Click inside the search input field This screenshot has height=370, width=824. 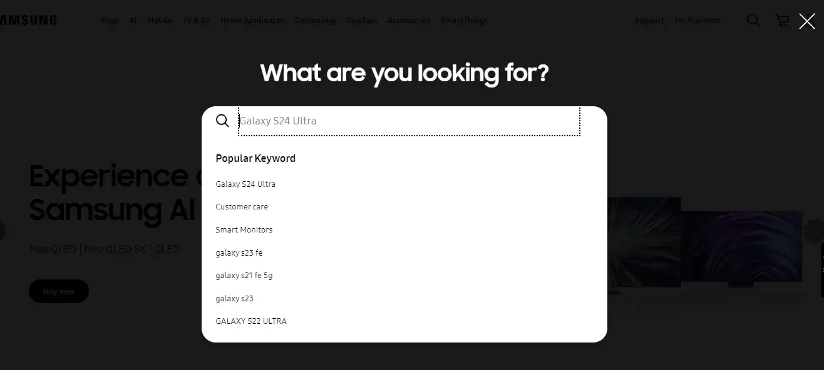407,121
